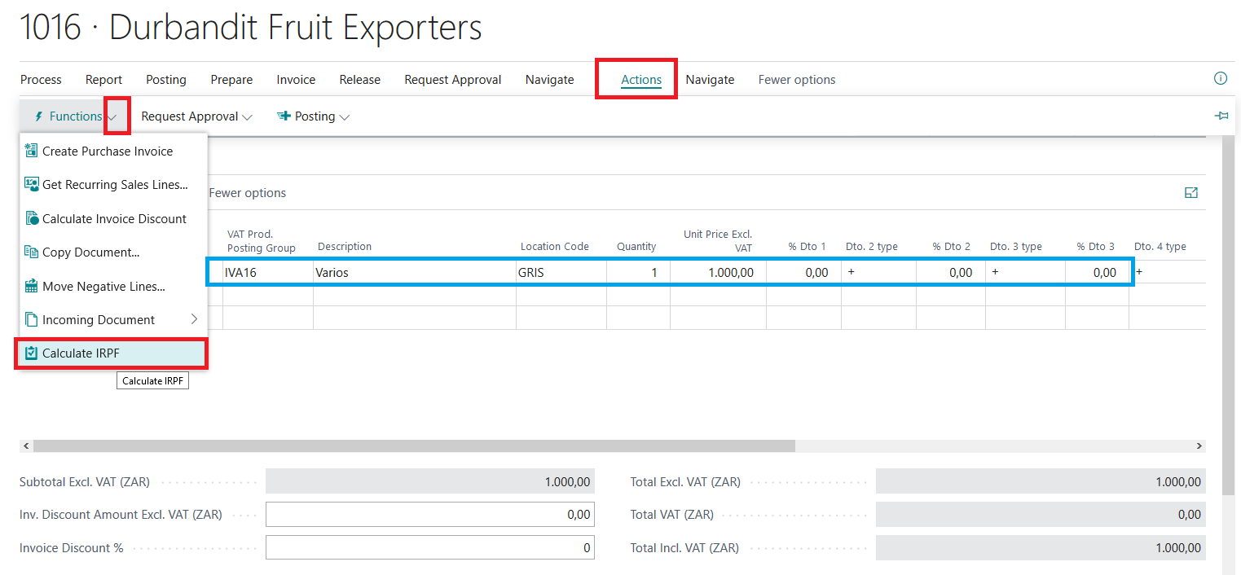1241x575 pixels.
Task: Click the % Dto 2 cell in Varios row
Action: click(951, 273)
